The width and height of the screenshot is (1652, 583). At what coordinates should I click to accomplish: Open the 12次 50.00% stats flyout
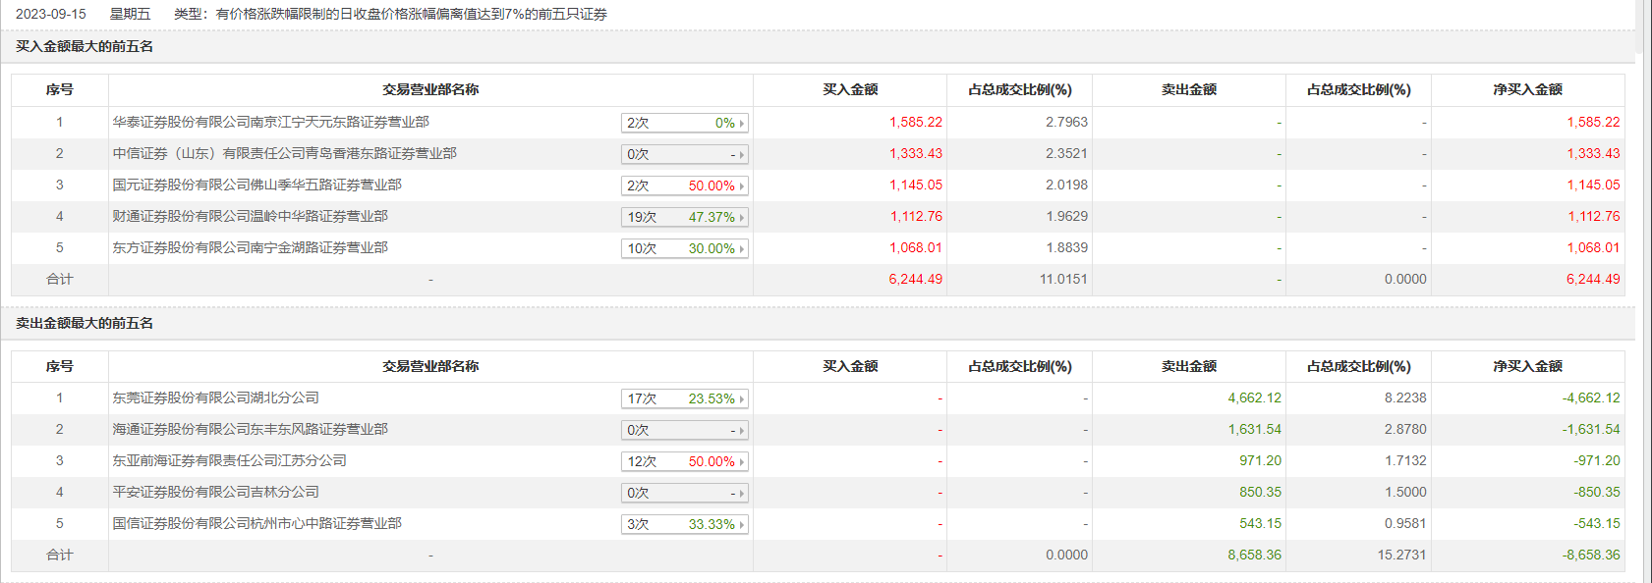click(684, 461)
